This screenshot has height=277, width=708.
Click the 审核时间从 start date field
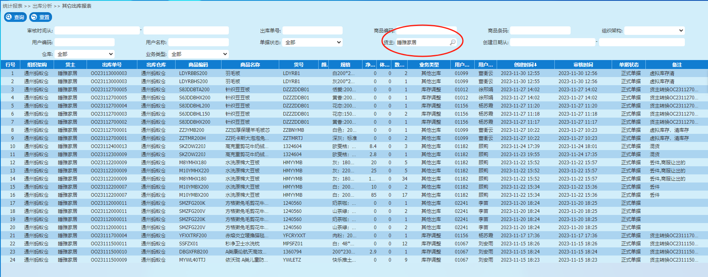click(97, 30)
